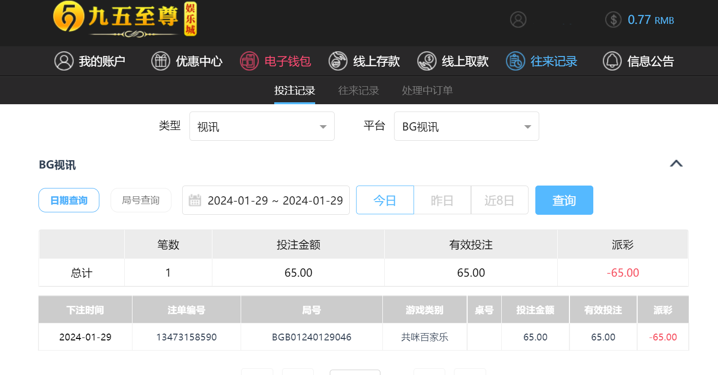Viewport: 718px width, 375px height.
Task: Click the 0.77 RMB balance
Action: pos(651,20)
